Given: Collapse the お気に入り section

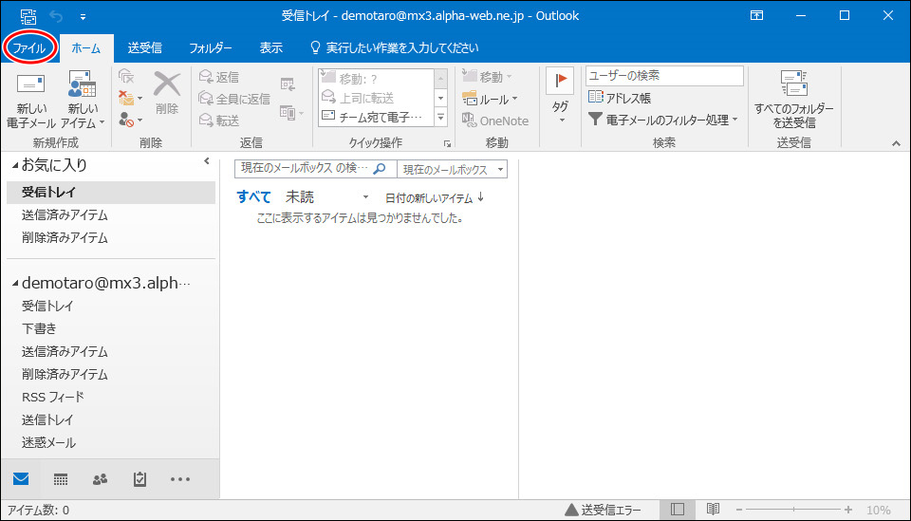Looking at the screenshot, I should [x=15, y=166].
